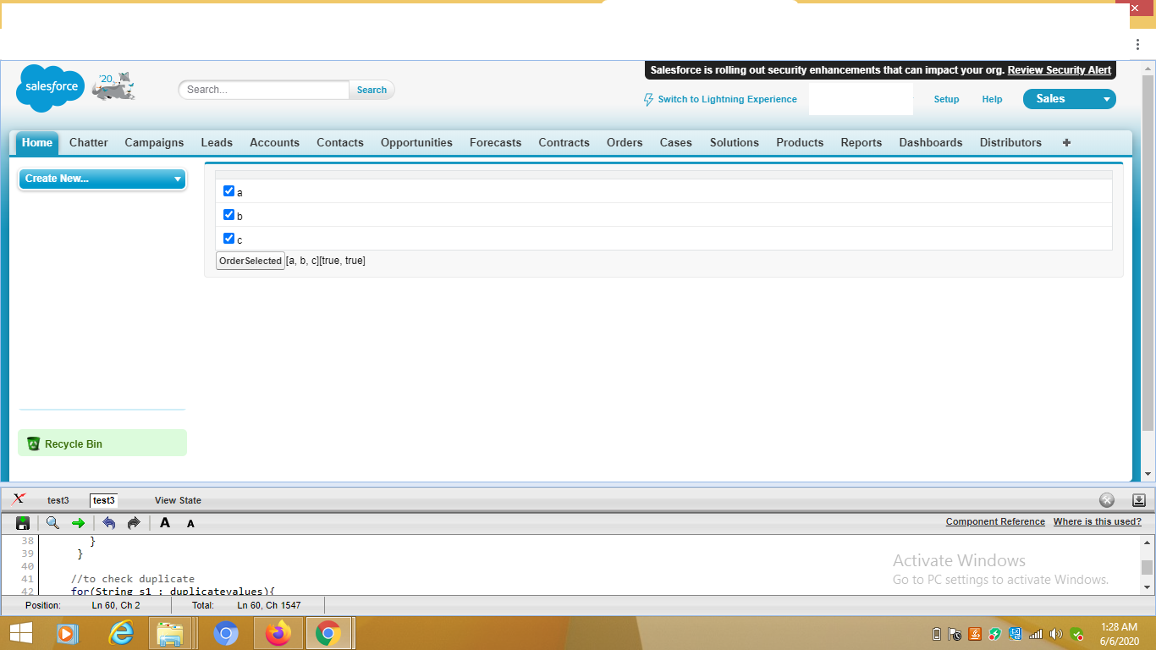Click the green go-to-line arrow icon
Screen dimensions: 1156x650
(78, 523)
